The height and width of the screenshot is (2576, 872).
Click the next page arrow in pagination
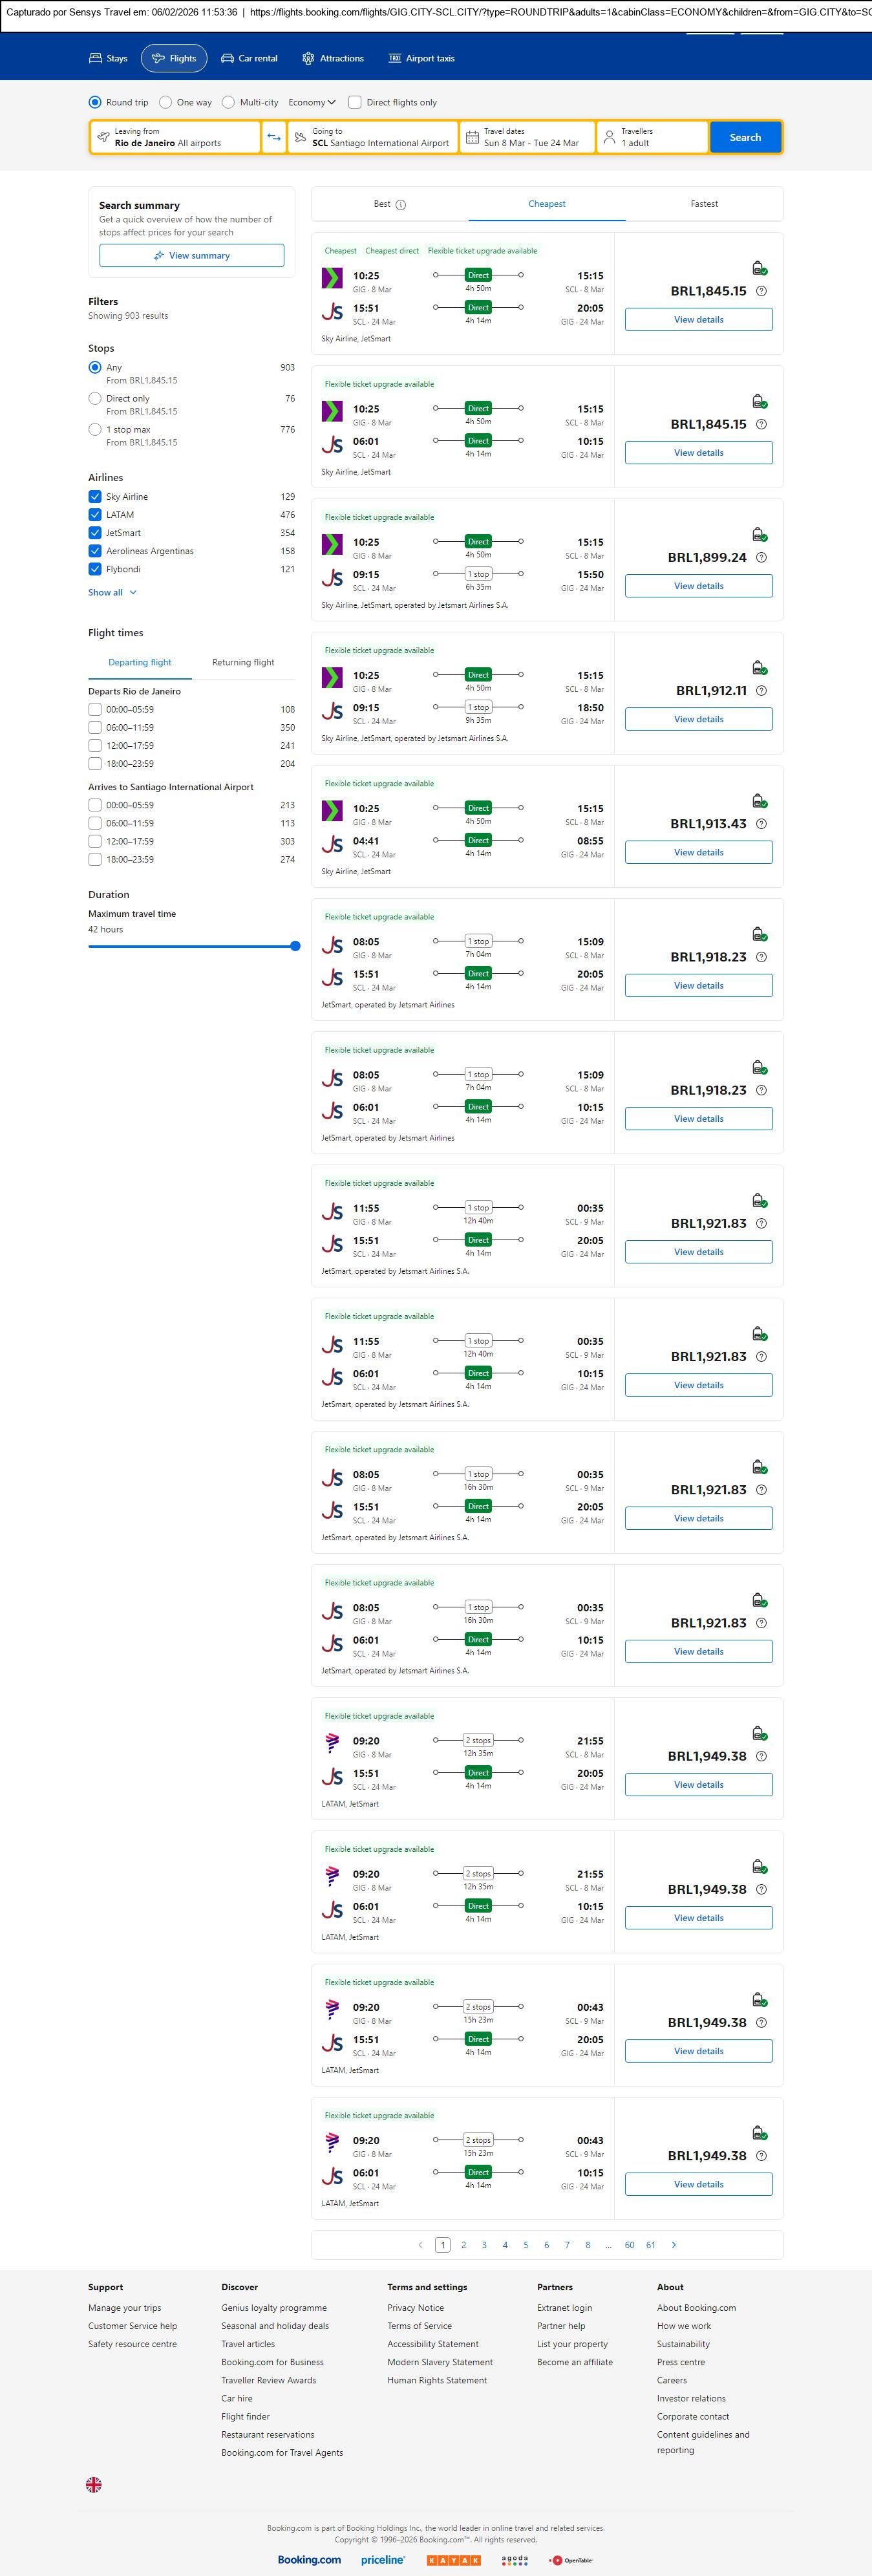[x=674, y=2245]
